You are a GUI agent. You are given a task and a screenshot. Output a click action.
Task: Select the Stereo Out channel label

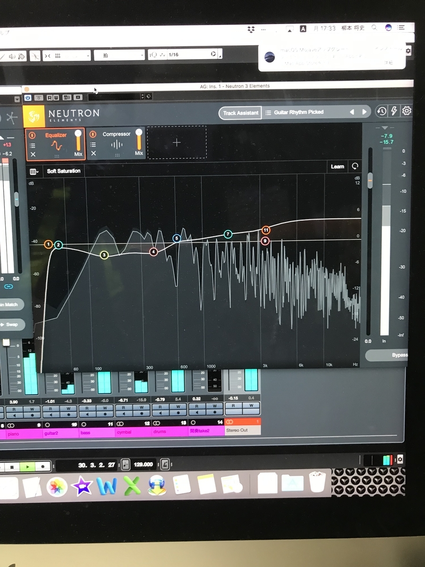click(243, 430)
